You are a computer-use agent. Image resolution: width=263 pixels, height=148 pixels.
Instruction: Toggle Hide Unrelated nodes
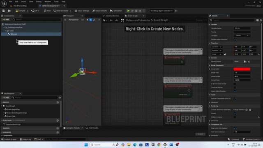61,11
